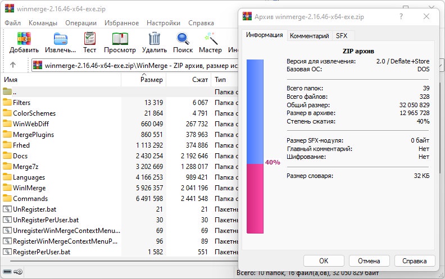Open the Файл menu
This screenshot has height=279, width=445.
pos(12,23)
